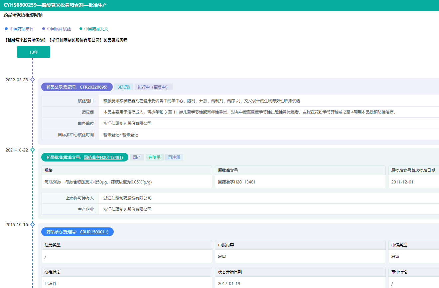
Task: Click the 13年 duration badge
Action: point(34,52)
